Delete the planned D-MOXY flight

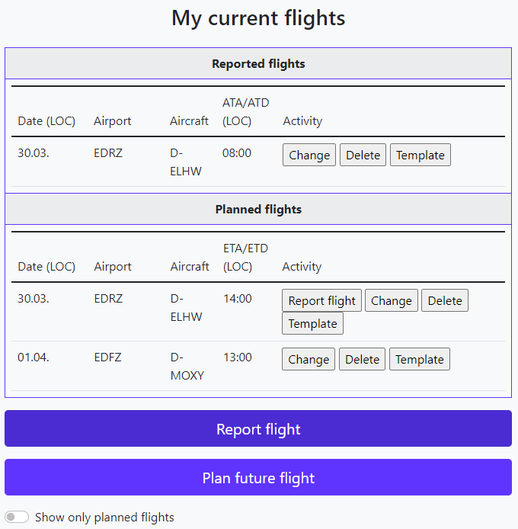[x=362, y=359]
